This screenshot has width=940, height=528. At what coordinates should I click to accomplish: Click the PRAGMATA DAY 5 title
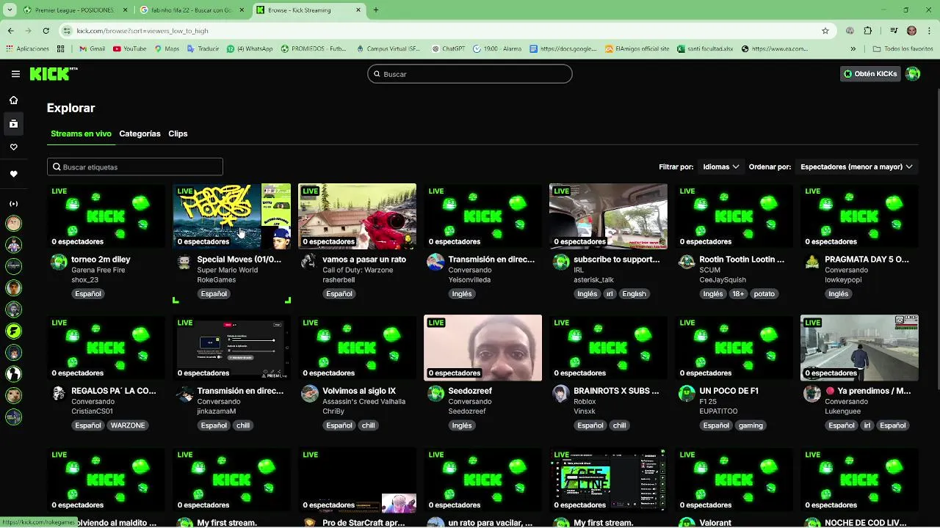867,259
